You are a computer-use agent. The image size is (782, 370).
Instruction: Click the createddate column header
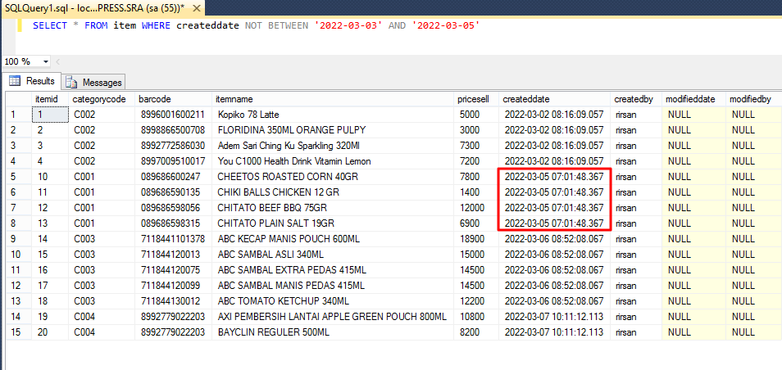[x=555, y=99]
